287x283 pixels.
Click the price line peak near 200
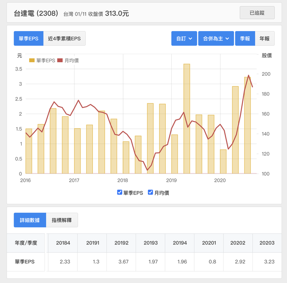[248, 75]
